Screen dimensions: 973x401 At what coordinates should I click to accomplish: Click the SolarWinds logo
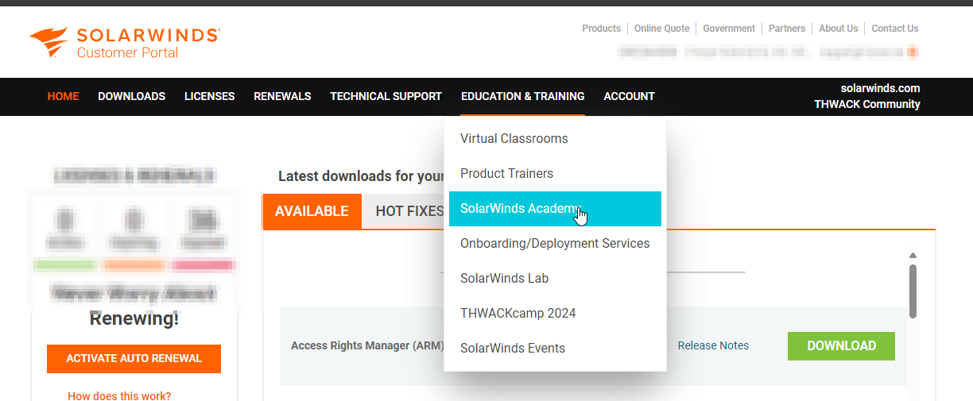coord(125,42)
